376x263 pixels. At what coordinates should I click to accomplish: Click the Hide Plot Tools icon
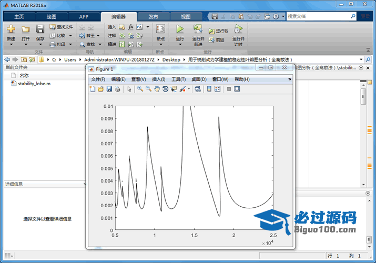229,89
